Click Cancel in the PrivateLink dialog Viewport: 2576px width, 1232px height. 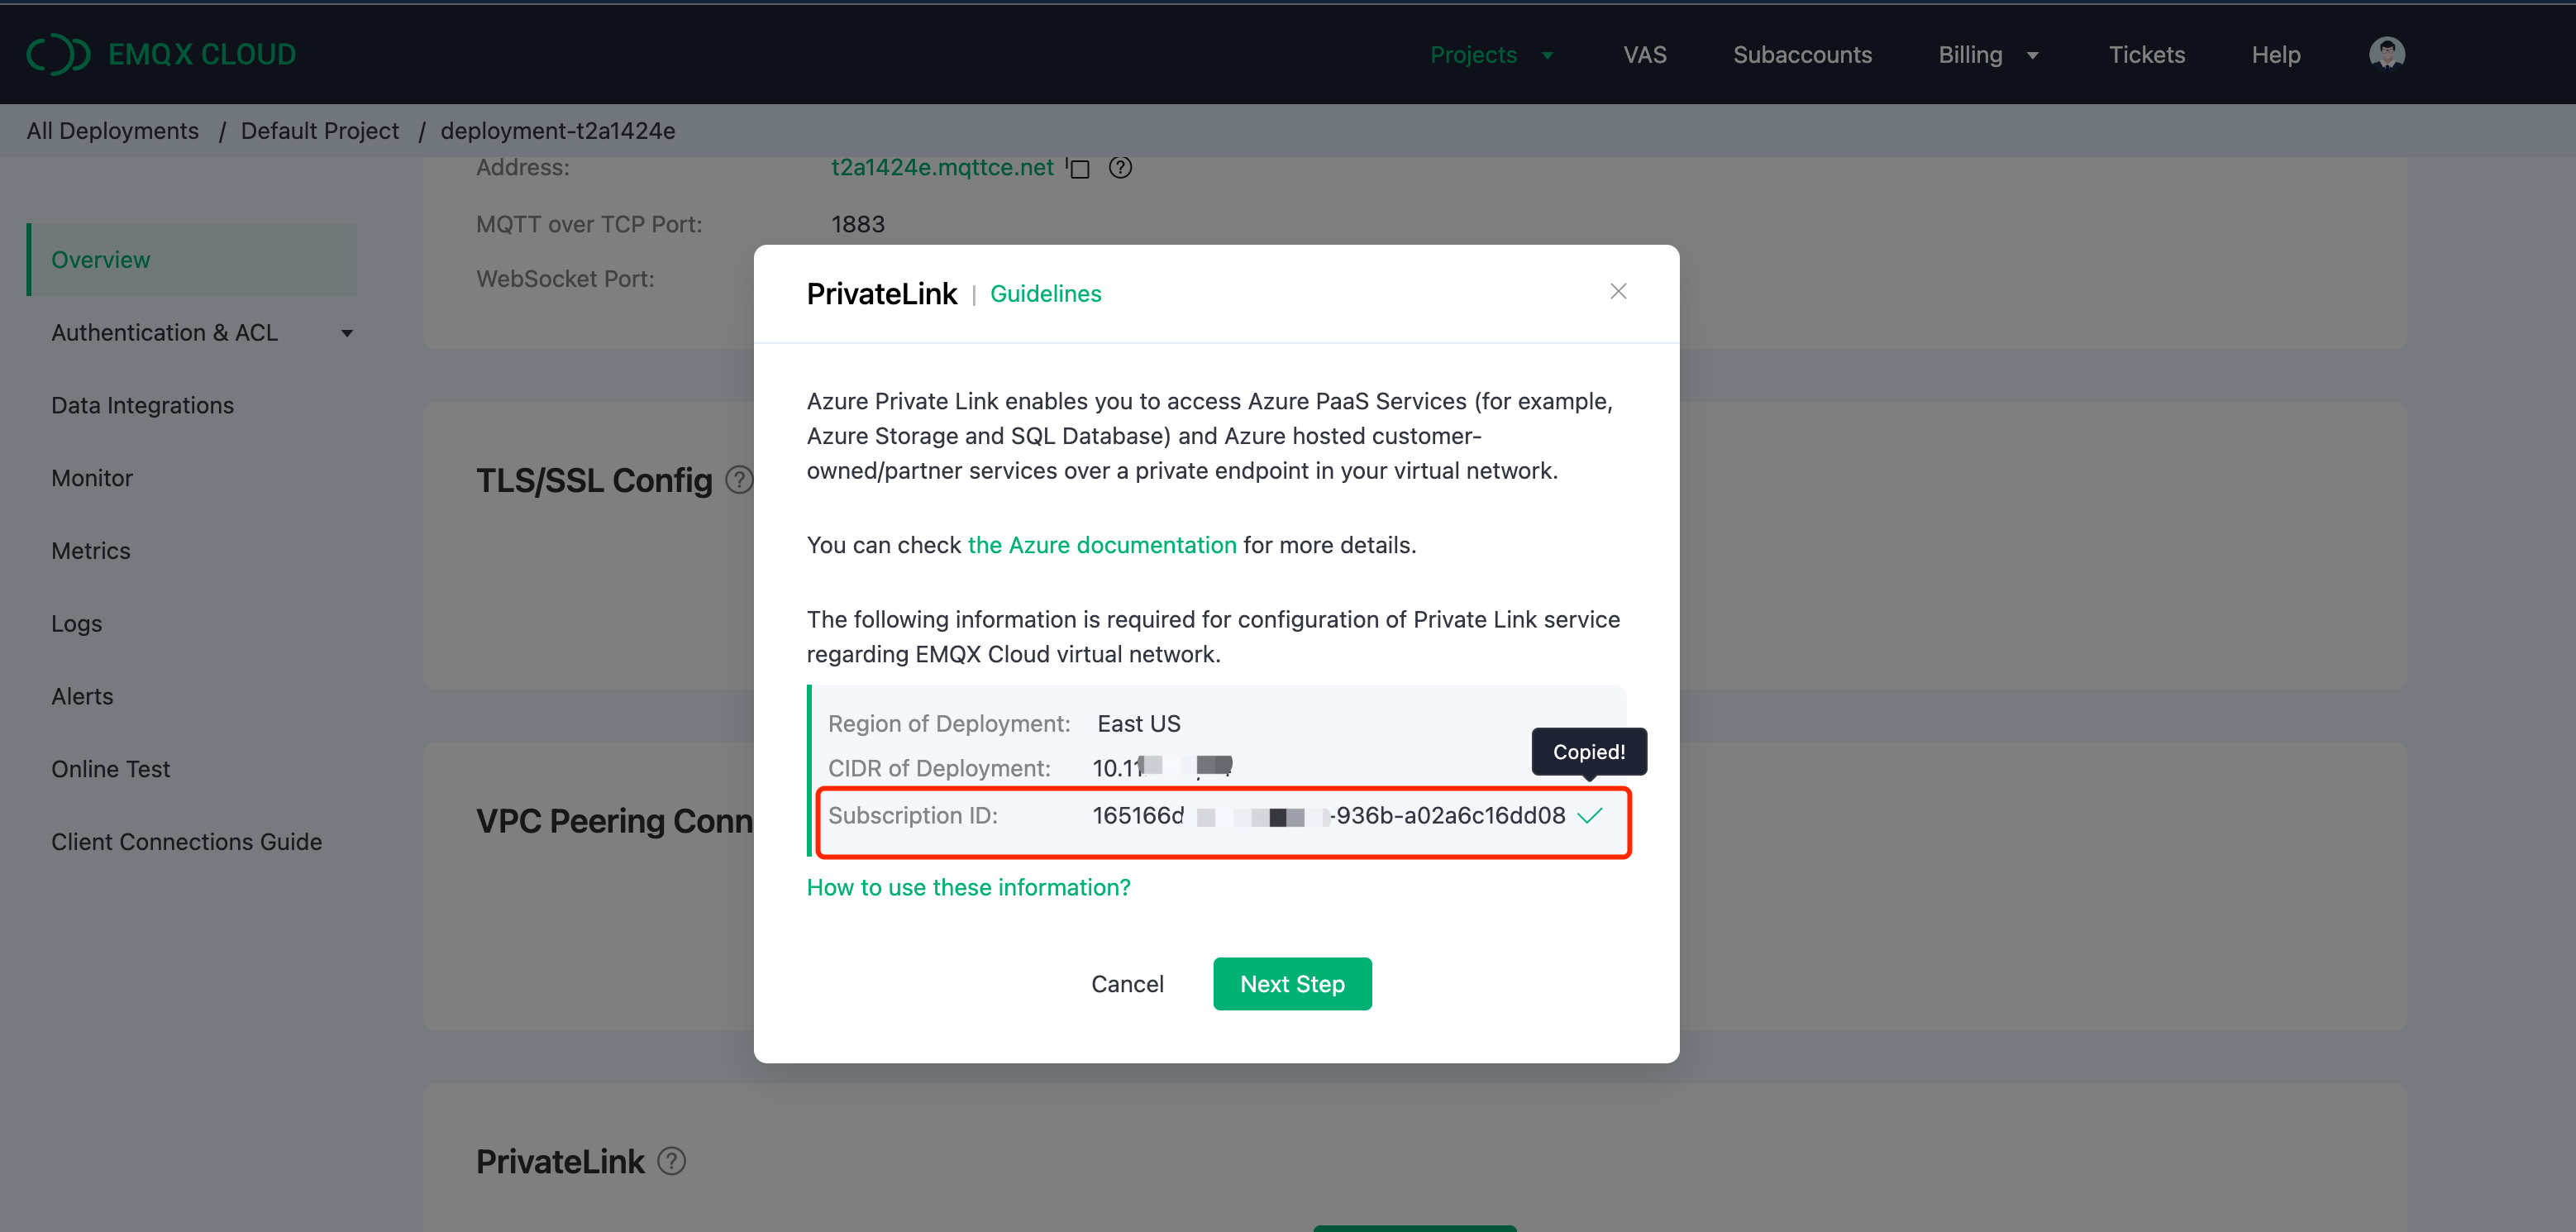click(x=1127, y=984)
